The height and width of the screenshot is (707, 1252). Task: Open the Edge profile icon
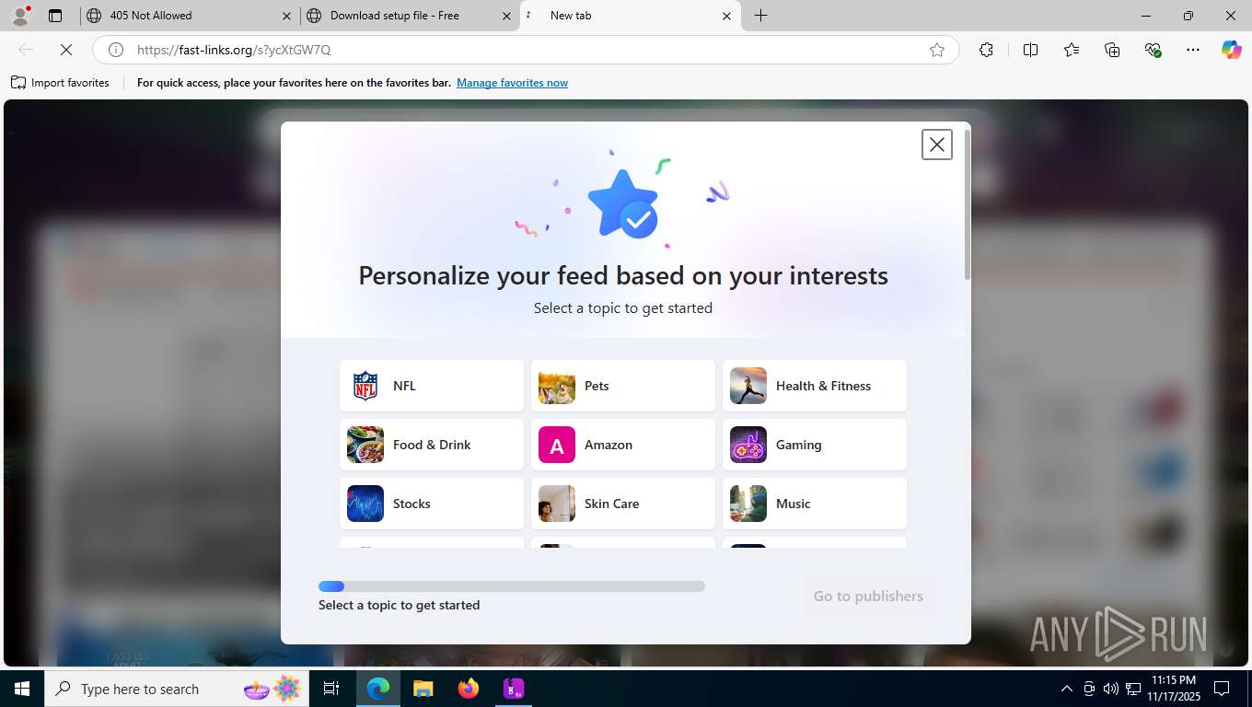tap(20, 16)
